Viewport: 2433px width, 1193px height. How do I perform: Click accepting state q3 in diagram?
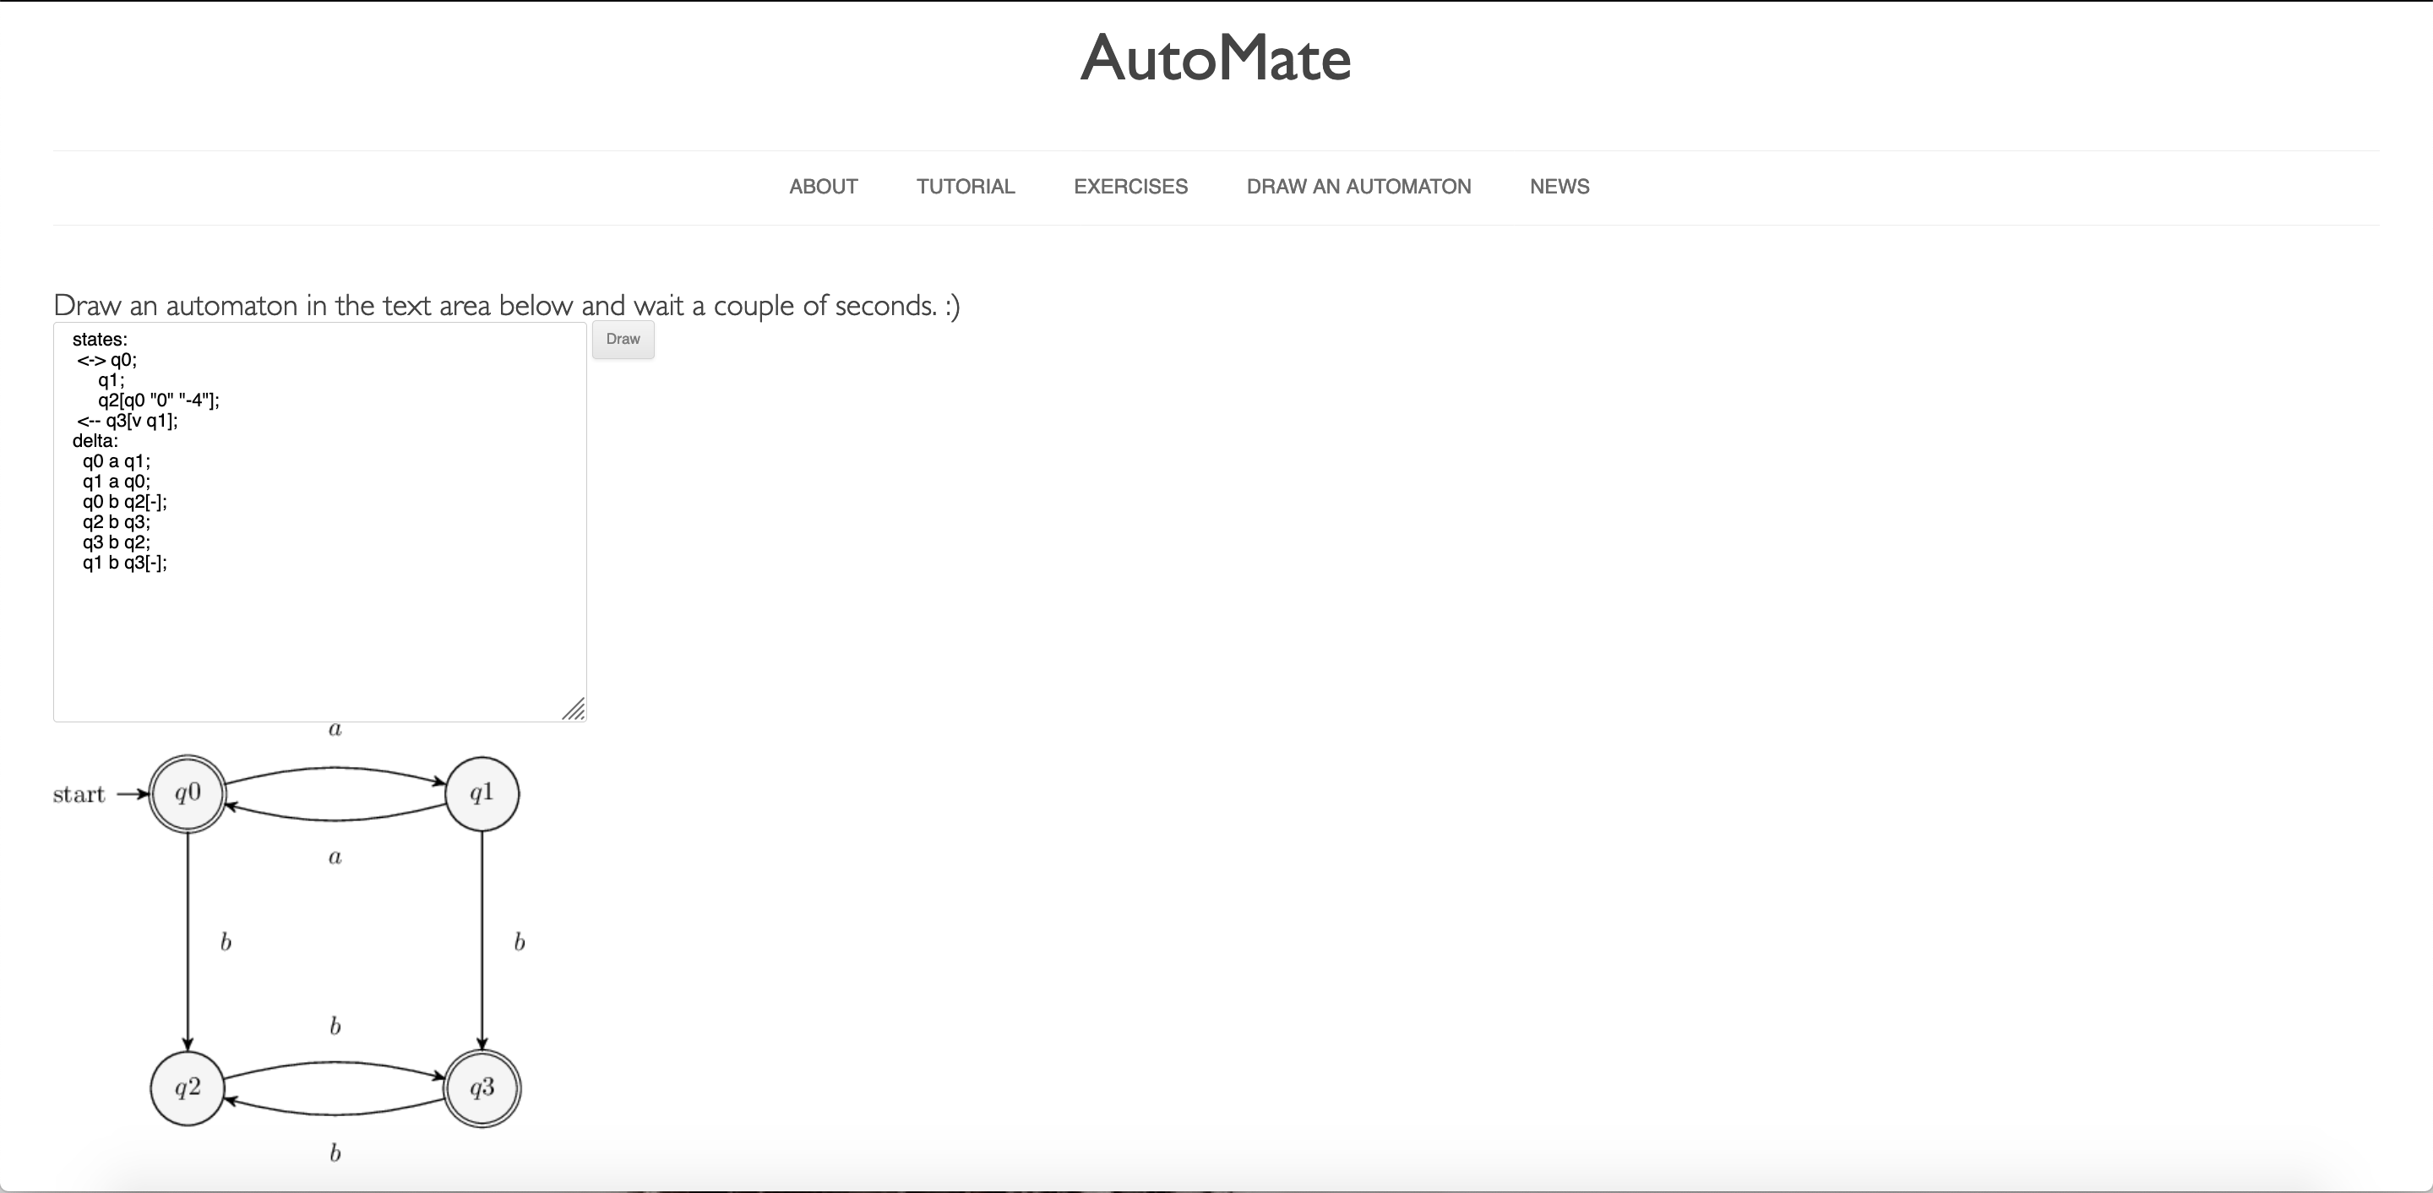[482, 1088]
